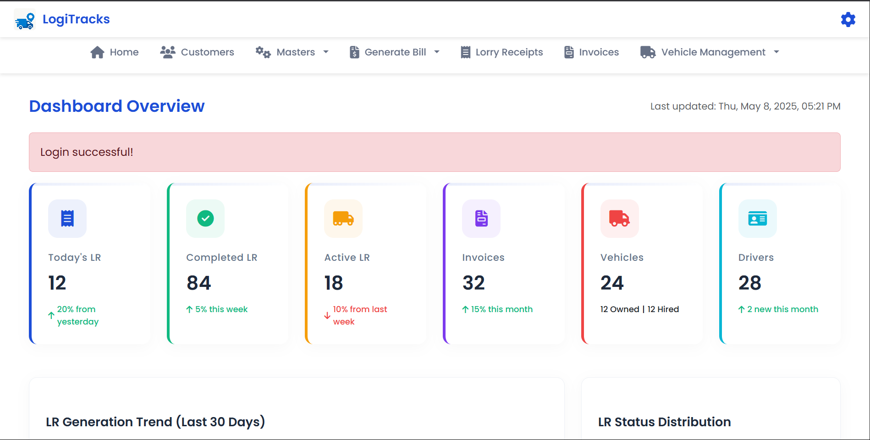The width and height of the screenshot is (870, 440).
Task: Click the Last updated timestamp text
Action: pos(745,106)
